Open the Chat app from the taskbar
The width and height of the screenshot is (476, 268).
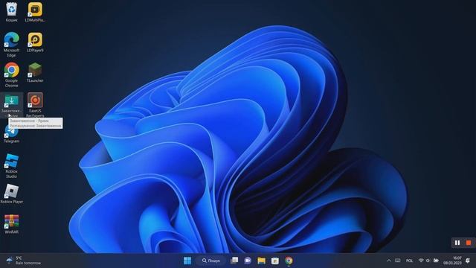tap(248, 261)
